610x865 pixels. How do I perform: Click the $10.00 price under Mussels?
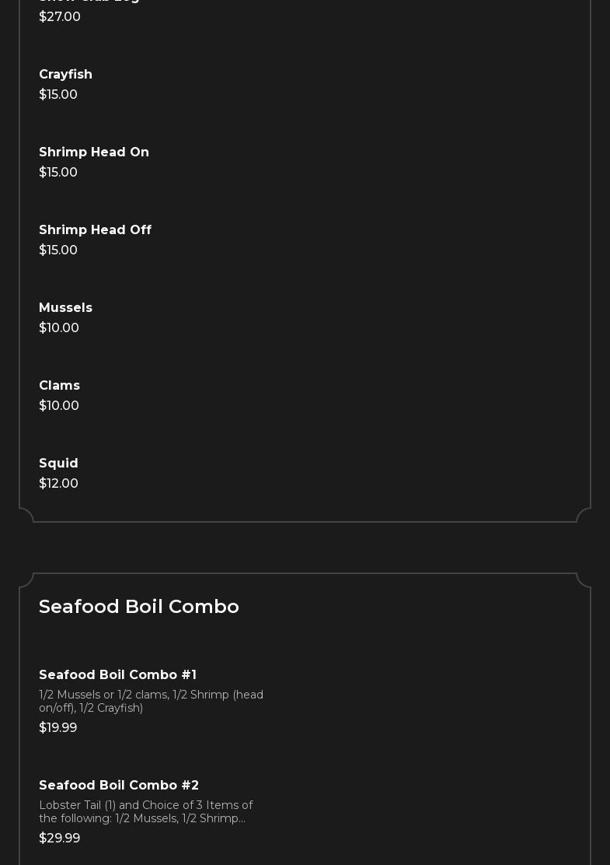click(59, 328)
